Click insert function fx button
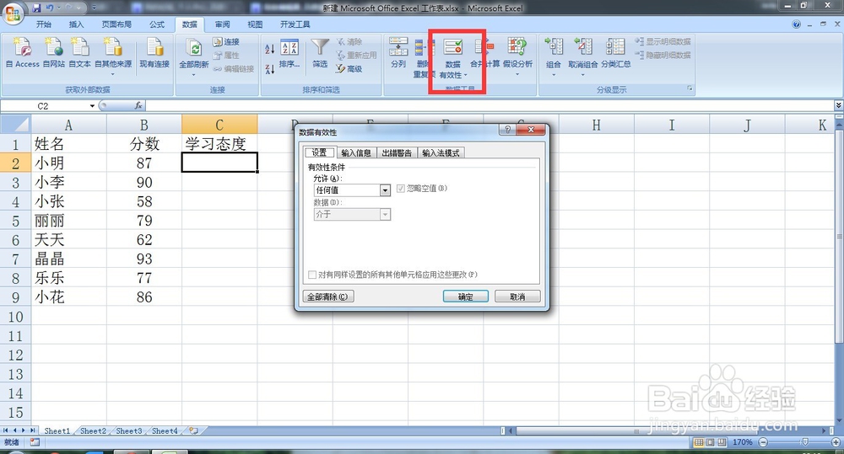Viewport: 844px width, 454px height. (138, 105)
